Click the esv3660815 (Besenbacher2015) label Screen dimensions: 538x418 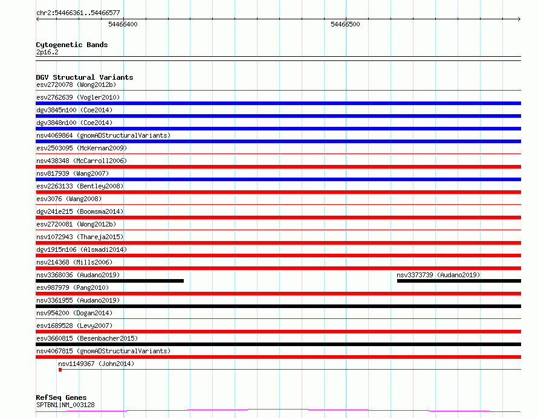87,338
